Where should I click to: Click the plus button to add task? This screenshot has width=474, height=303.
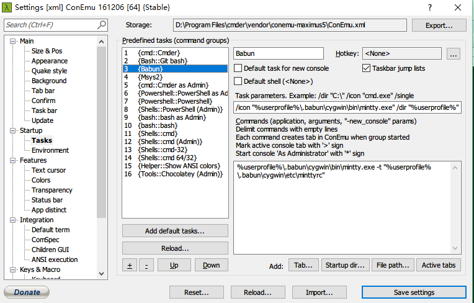coord(130,265)
